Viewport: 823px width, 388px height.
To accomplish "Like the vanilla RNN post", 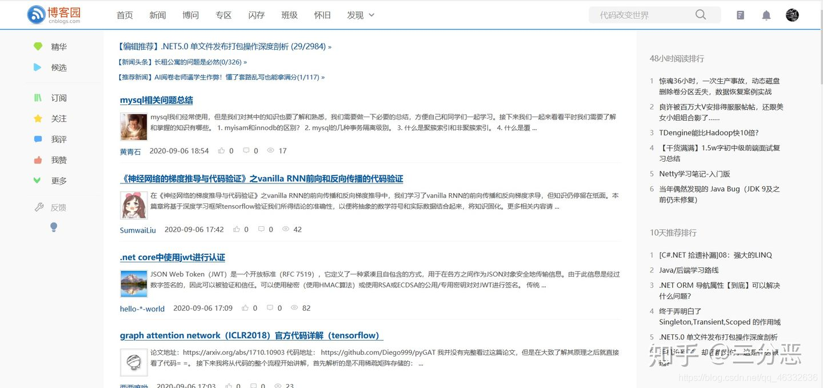I will 237,229.
